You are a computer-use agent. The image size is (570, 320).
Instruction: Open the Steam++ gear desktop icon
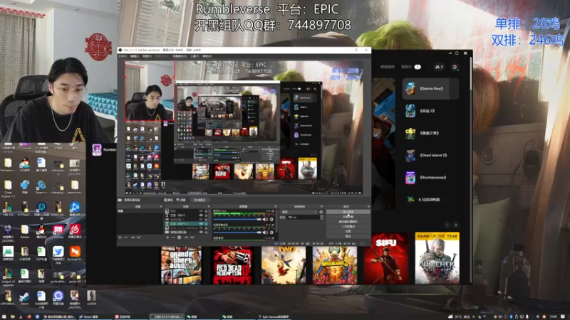pos(41,185)
